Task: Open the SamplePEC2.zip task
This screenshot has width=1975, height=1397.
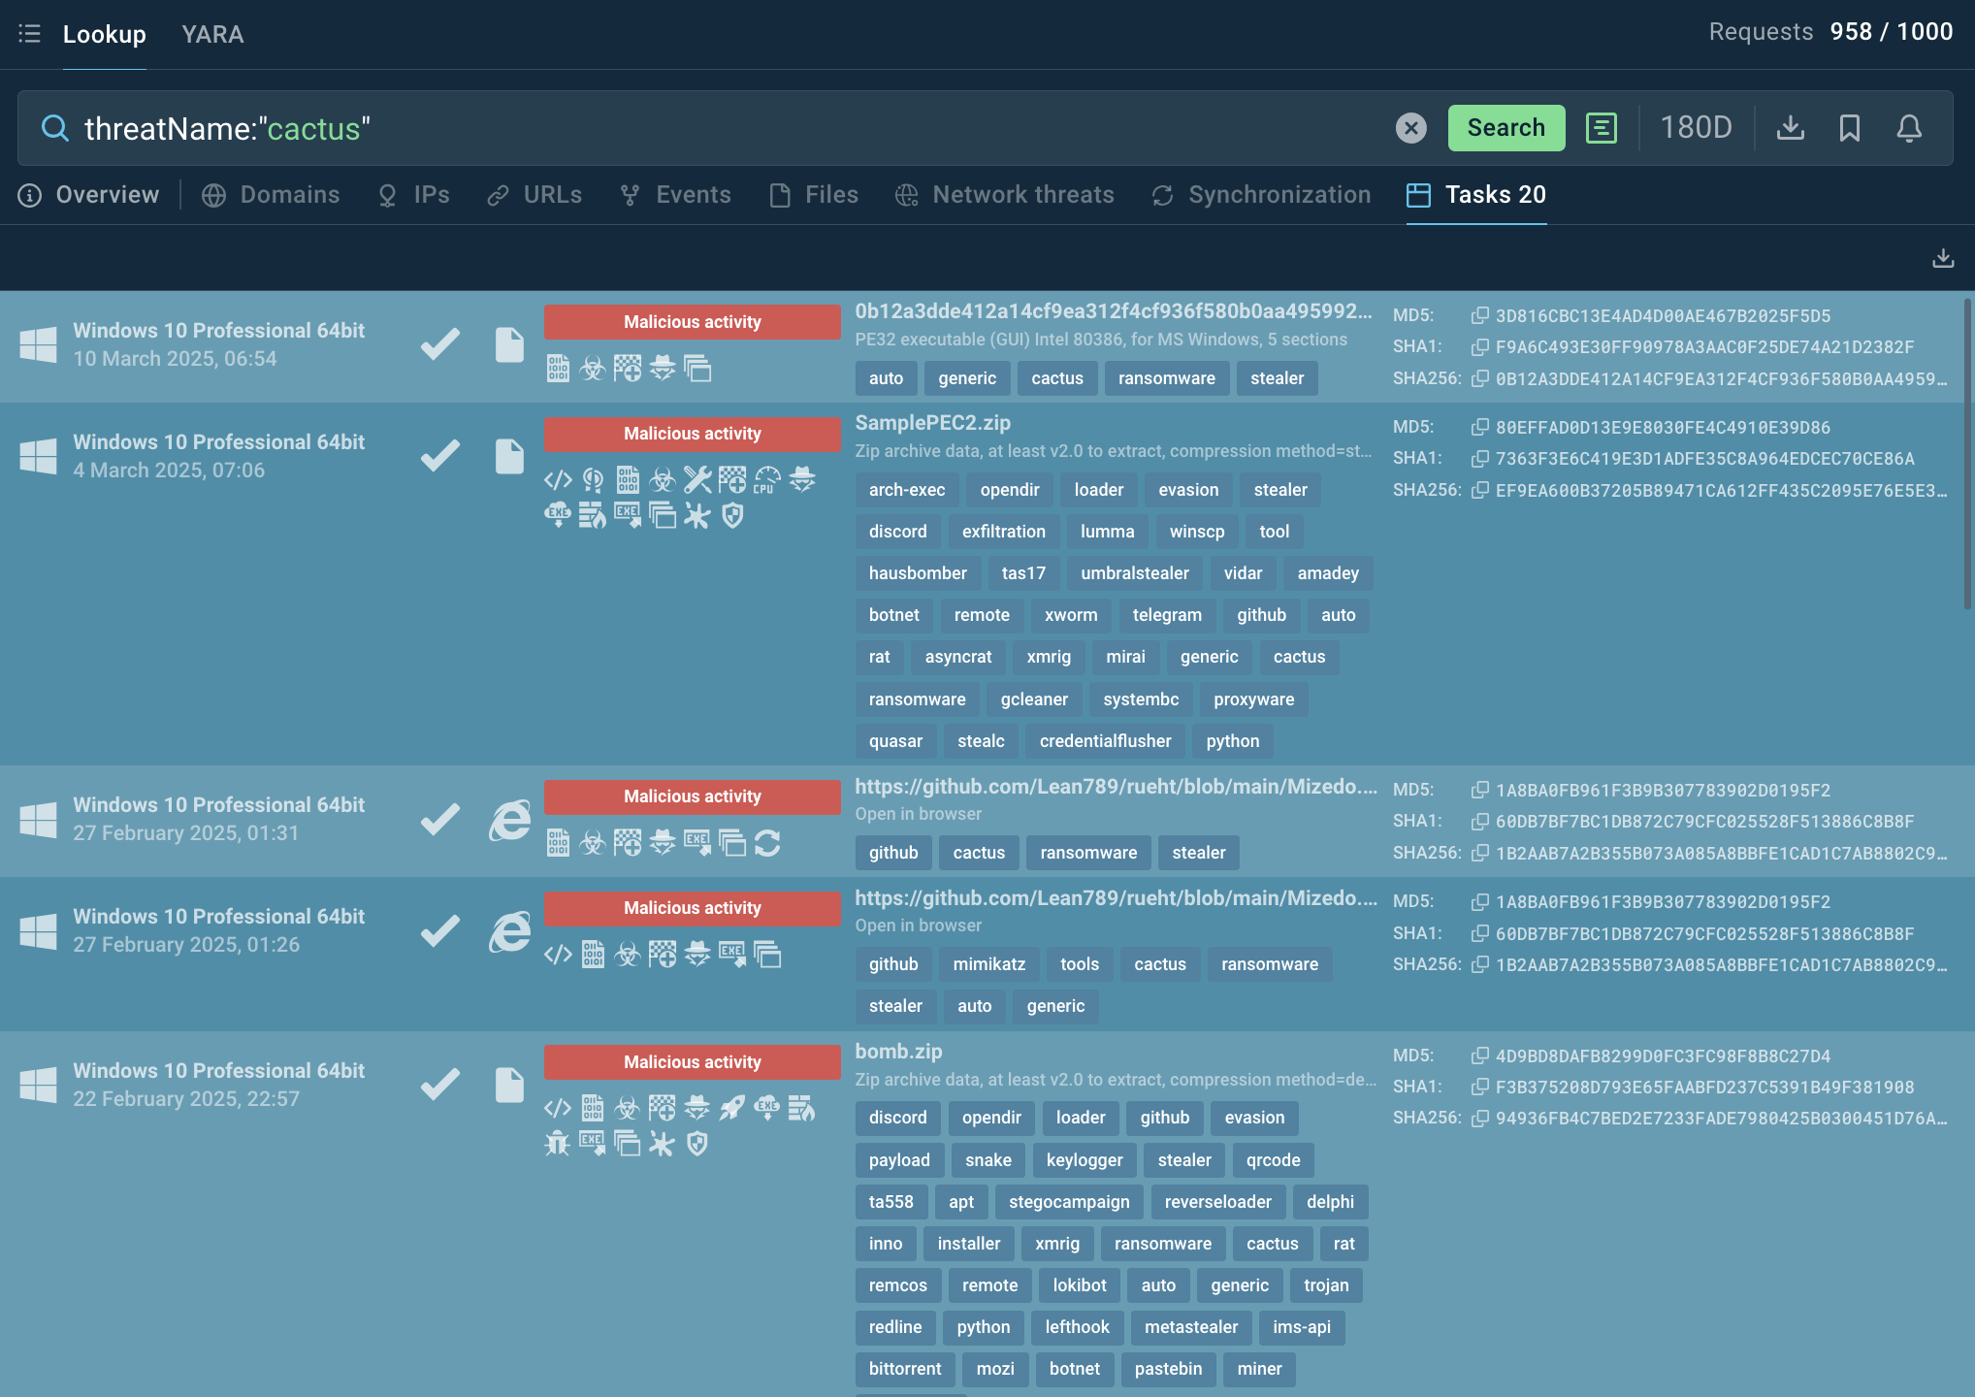Action: [x=932, y=423]
